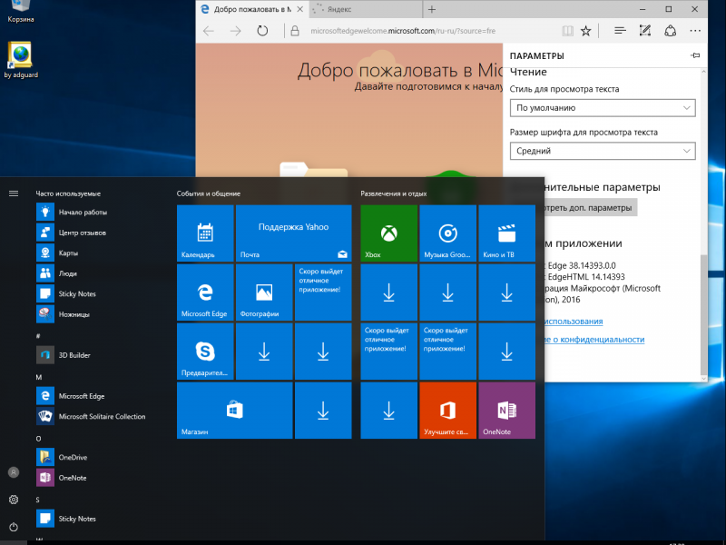This screenshot has width=726, height=545.
Task: Select the Recycle Bin desktop icon
Action: [20, 12]
